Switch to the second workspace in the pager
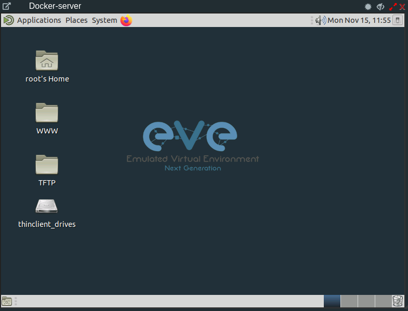Viewport: 408px width, 311px height. tap(349, 301)
